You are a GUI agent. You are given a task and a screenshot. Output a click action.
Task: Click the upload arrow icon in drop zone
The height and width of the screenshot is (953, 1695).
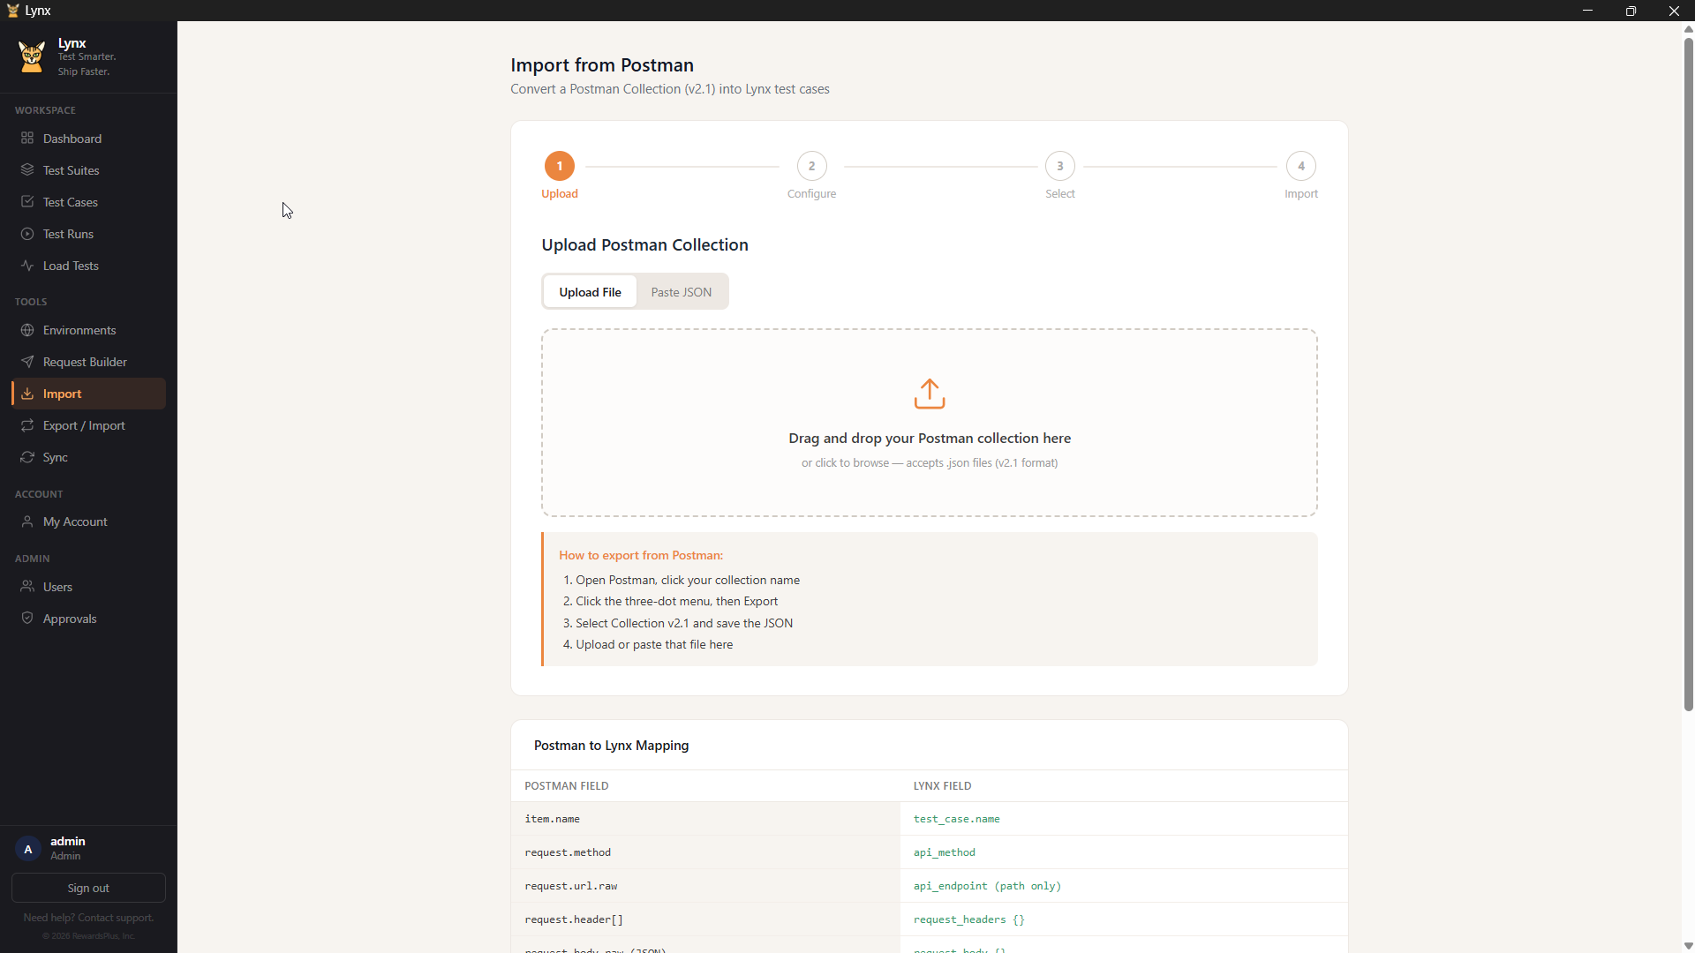[929, 394]
